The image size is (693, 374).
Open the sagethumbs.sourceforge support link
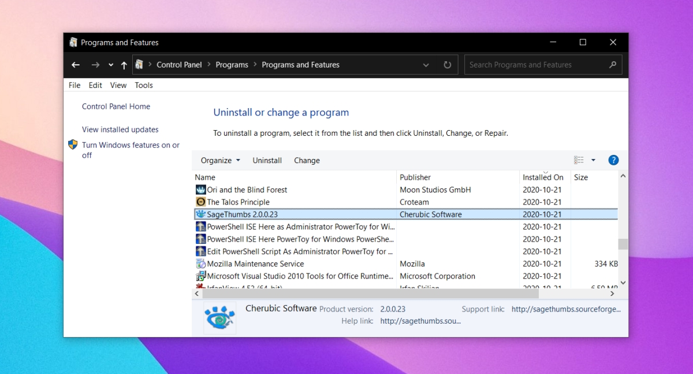tap(566, 309)
